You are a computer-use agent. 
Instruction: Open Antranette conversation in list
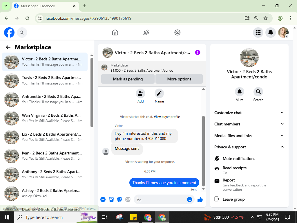coord(45,99)
